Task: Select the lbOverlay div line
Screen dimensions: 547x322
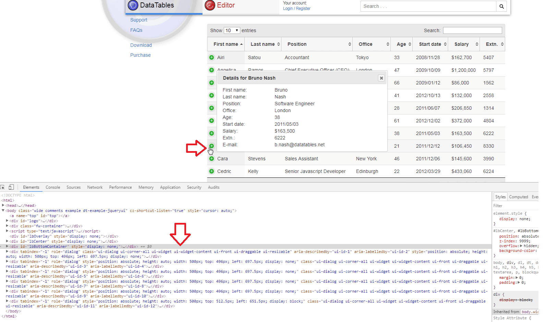Action: (x=64, y=236)
